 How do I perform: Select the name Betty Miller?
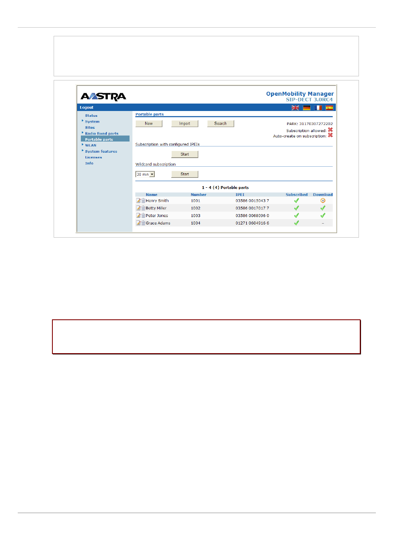coord(156,208)
